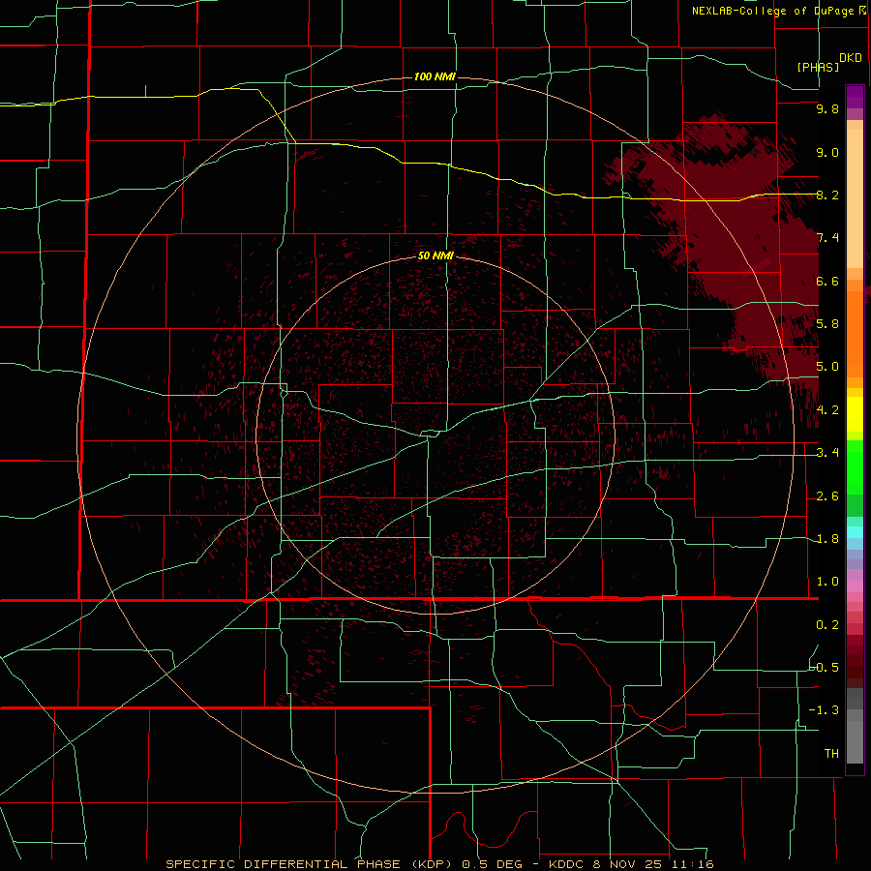
Task: Click the yellow segment of color bar
Action: (x=855, y=414)
